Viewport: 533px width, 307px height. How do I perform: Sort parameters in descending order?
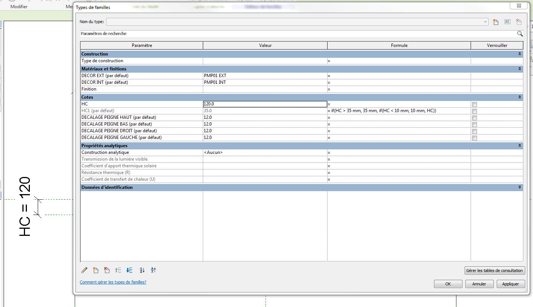click(154, 270)
